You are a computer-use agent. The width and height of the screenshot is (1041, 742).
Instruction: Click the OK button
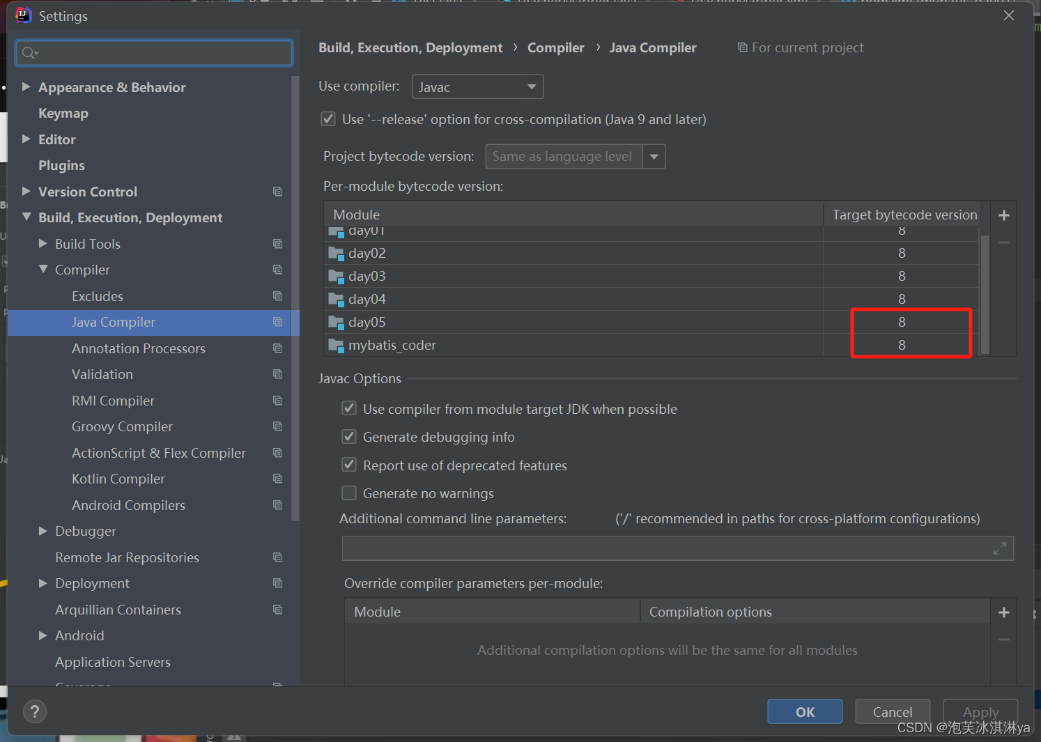pyautogui.click(x=805, y=711)
